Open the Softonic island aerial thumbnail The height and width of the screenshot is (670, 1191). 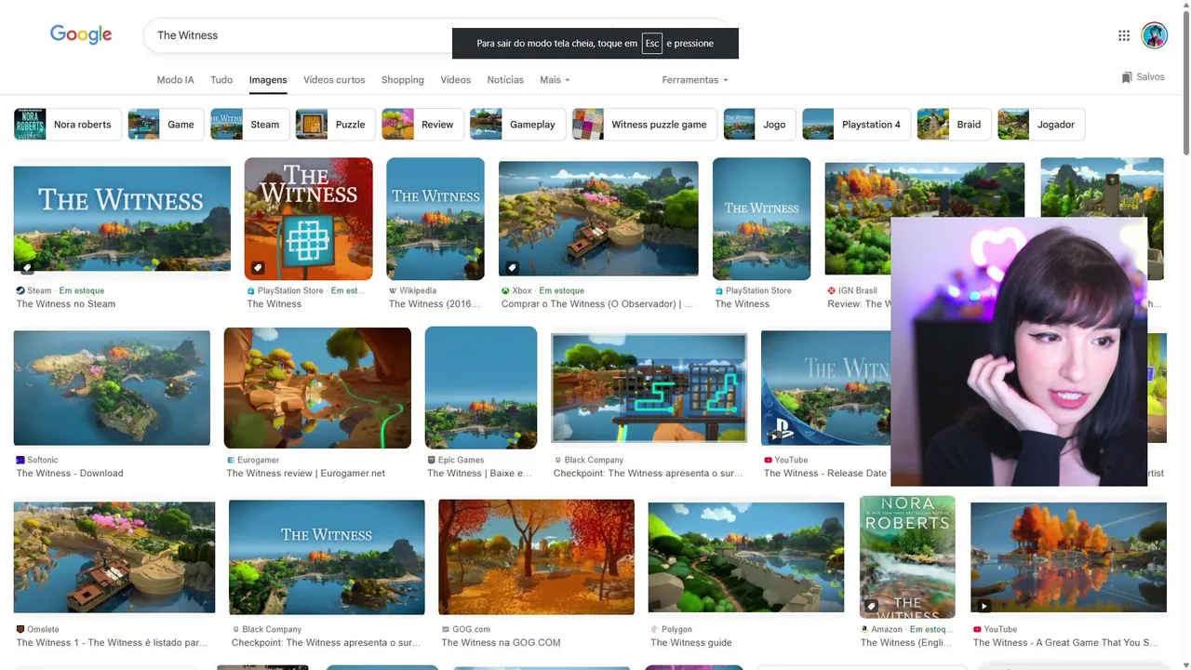click(x=112, y=388)
